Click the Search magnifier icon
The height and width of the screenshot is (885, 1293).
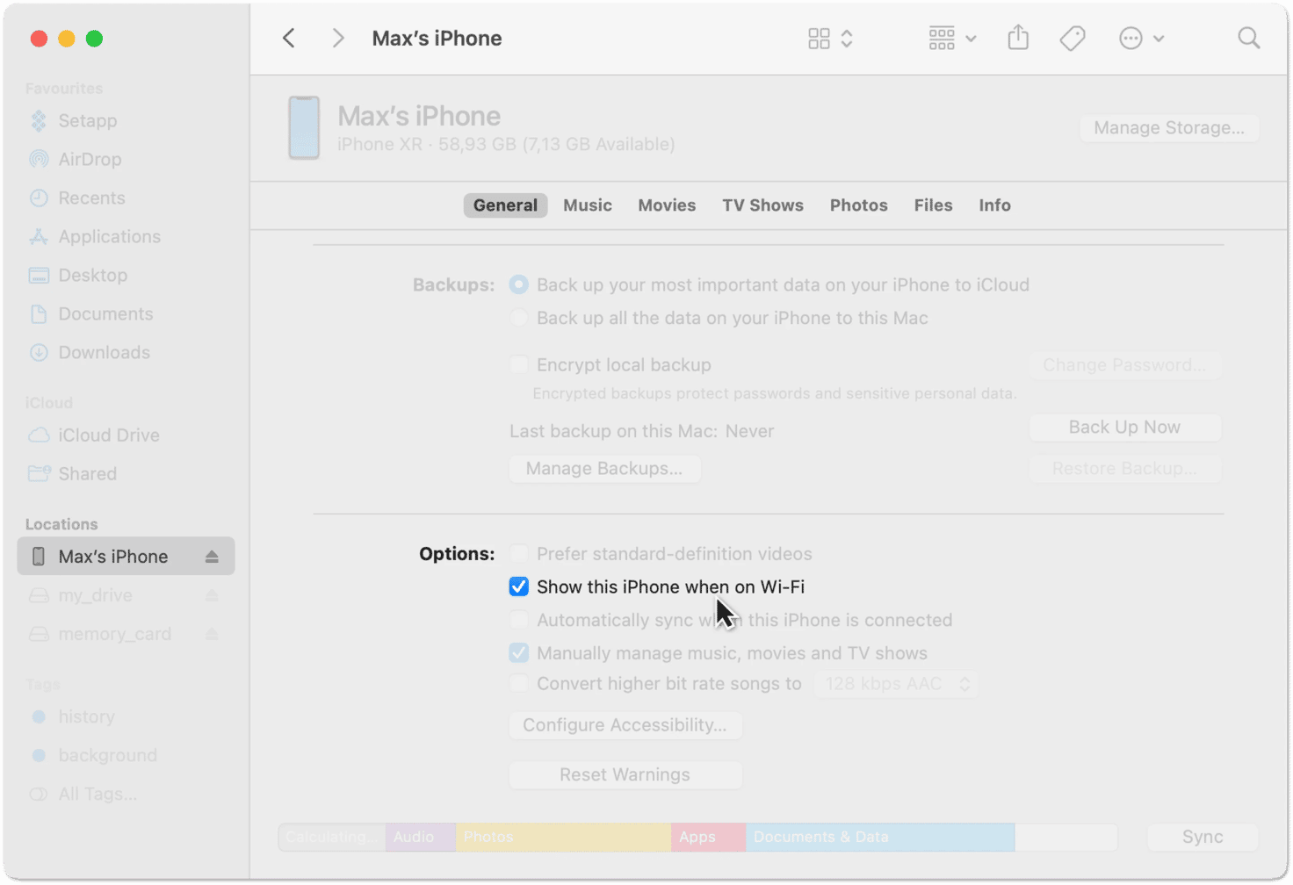(1248, 38)
